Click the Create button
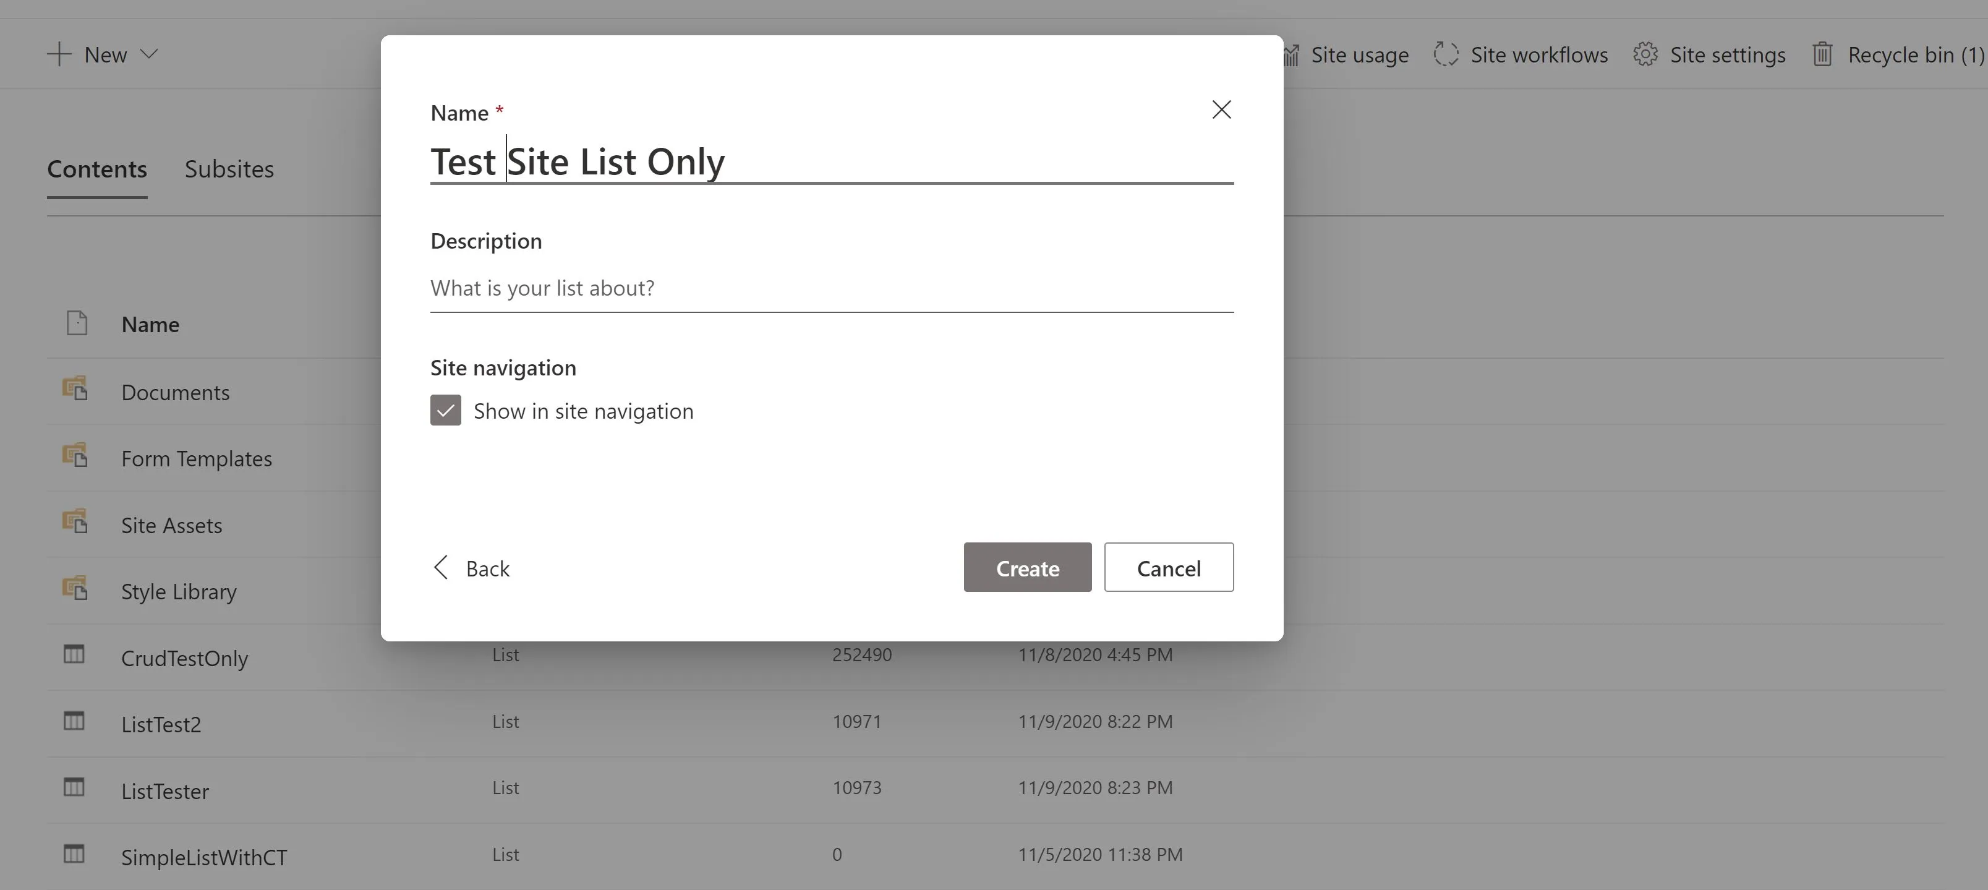This screenshot has width=1988, height=890. pyautogui.click(x=1027, y=567)
